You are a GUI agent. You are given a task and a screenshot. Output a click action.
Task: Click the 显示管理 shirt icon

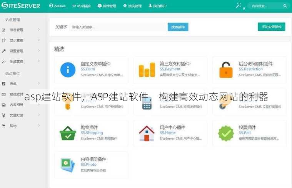[3, 40]
